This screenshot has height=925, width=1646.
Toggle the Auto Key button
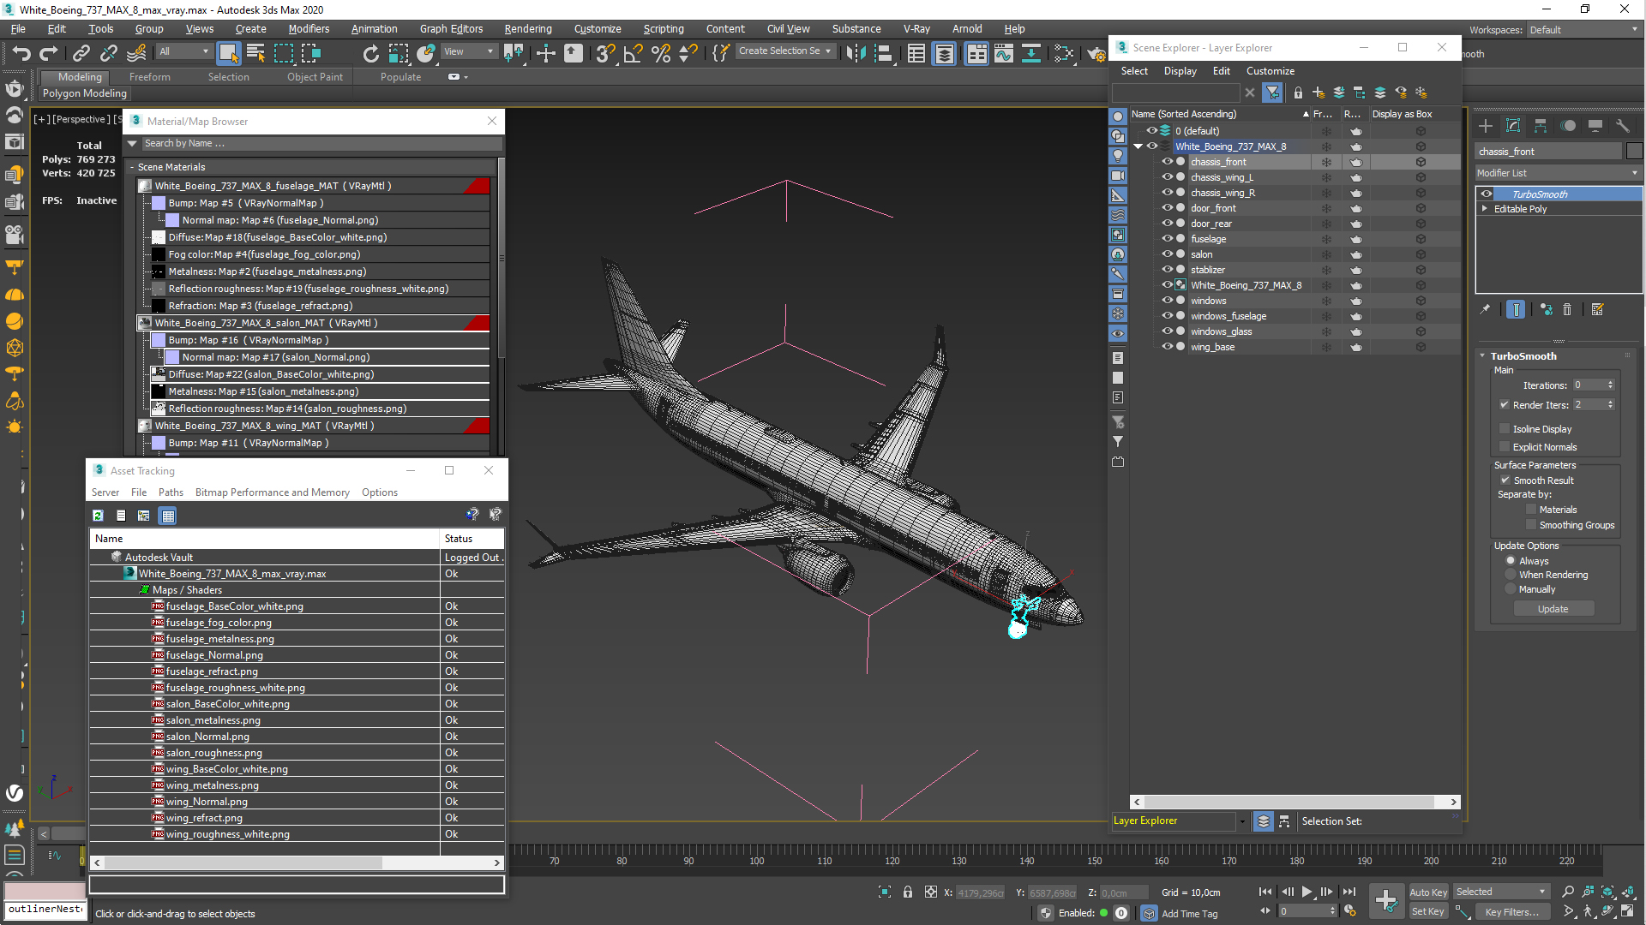point(1427,892)
